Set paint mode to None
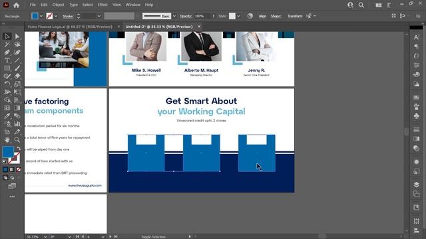Image resolution: width=426 pixels, height=239 pixels. (x=19, y=170)
